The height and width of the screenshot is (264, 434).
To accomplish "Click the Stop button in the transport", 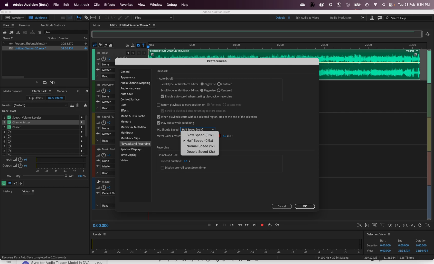I will [209, 225].
